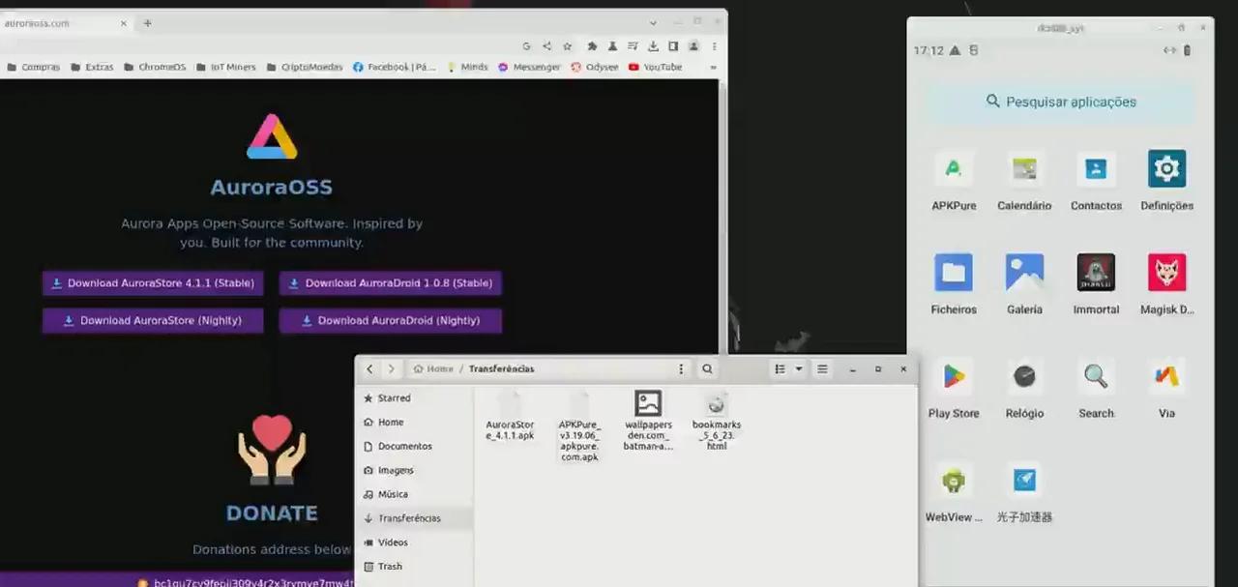Image resolution: width=1238 pixels, height=587 pixels.
Task: Open Chrome side panel icon
Action: 673,45
